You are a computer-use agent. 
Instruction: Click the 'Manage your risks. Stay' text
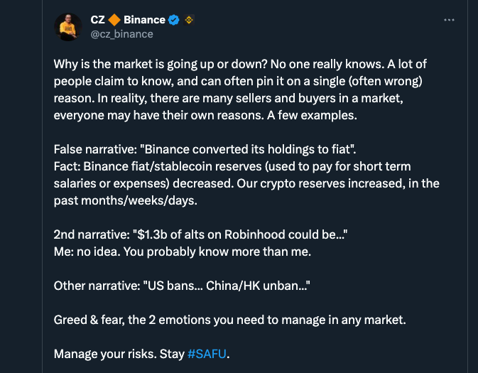point(119,354)
